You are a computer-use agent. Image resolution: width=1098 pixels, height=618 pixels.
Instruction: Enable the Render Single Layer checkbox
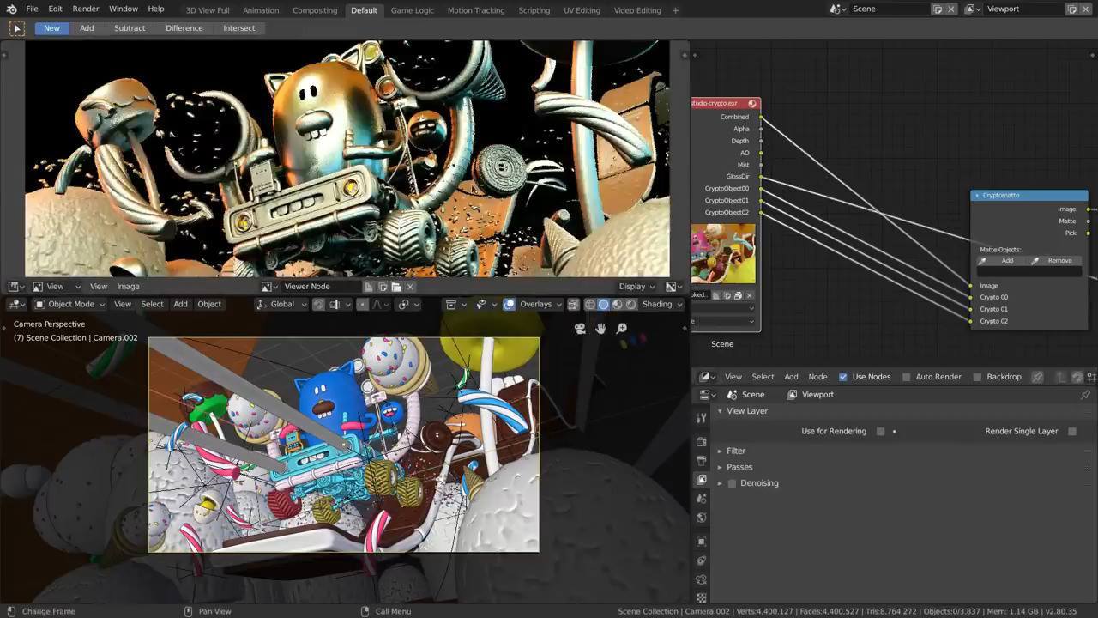pyautogui.click(x=1072, y=431)
